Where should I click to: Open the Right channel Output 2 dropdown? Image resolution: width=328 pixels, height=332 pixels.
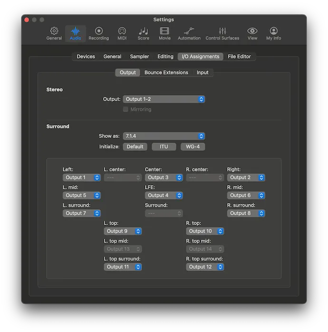[x=246, y=177]
